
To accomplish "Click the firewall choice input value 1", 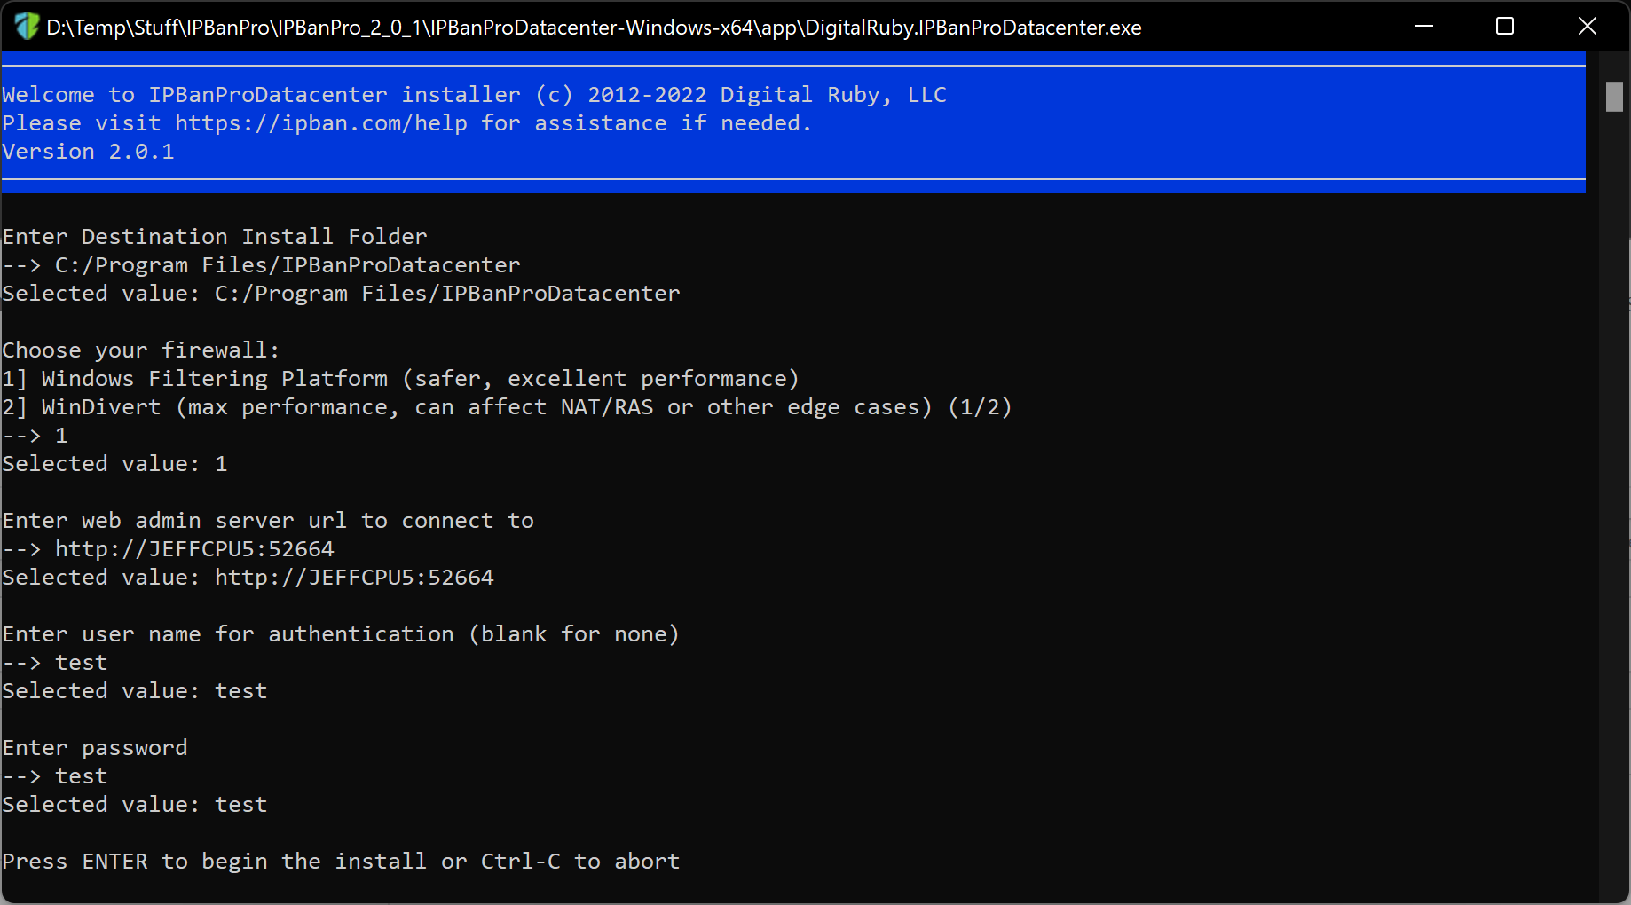I will 61,436.
